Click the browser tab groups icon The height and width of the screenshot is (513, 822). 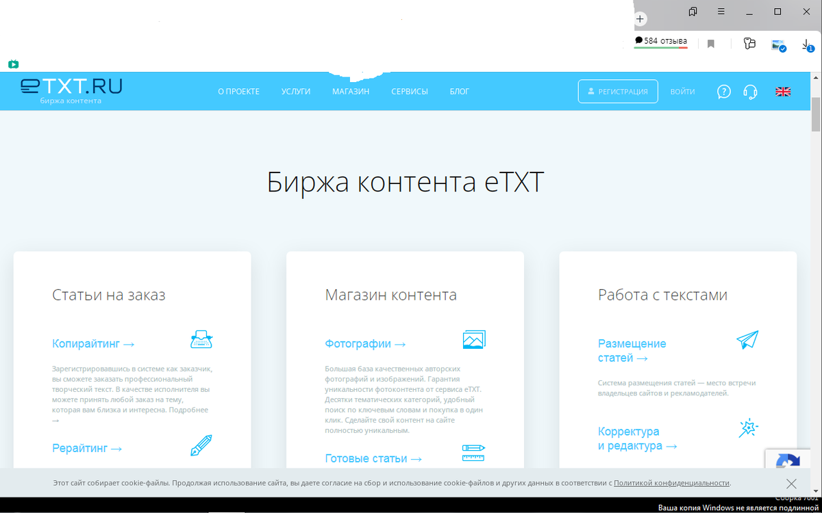coord(693,12)
